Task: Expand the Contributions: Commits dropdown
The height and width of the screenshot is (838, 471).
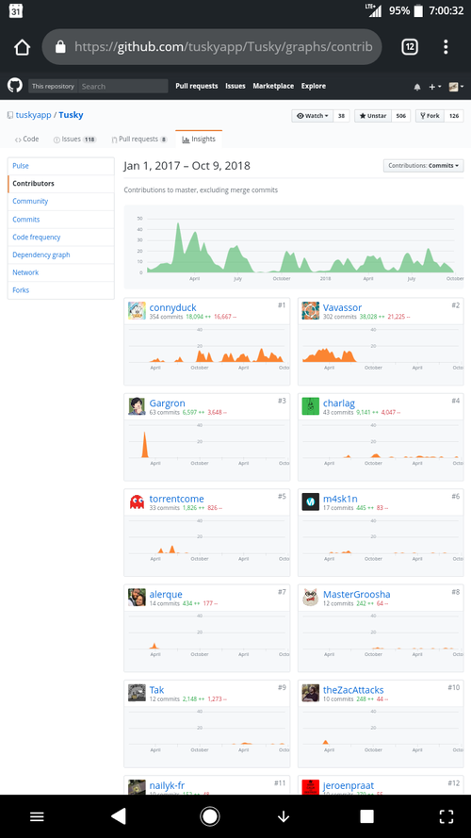Action: (424, 166)
